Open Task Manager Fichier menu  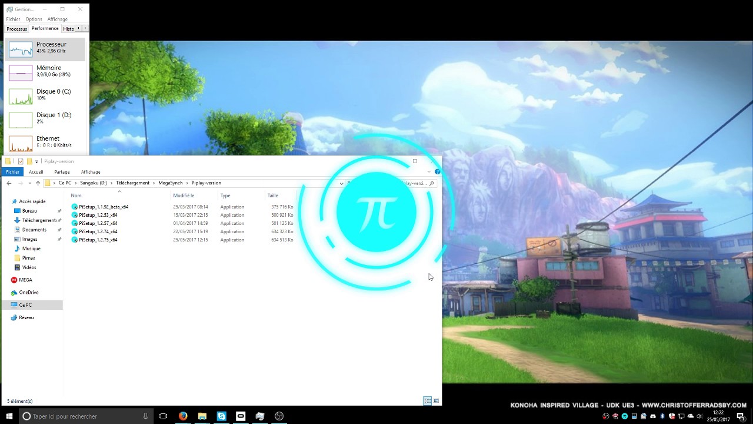click(x=13, y=19)
